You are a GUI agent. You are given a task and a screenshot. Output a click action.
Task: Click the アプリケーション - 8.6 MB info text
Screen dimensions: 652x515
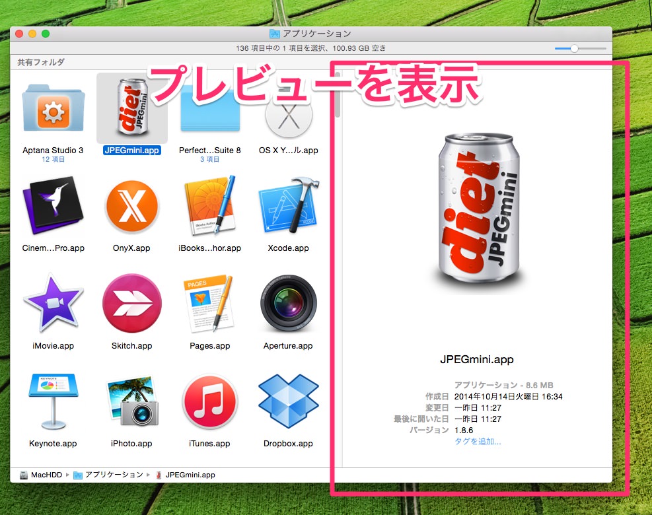tap(503, 385)
